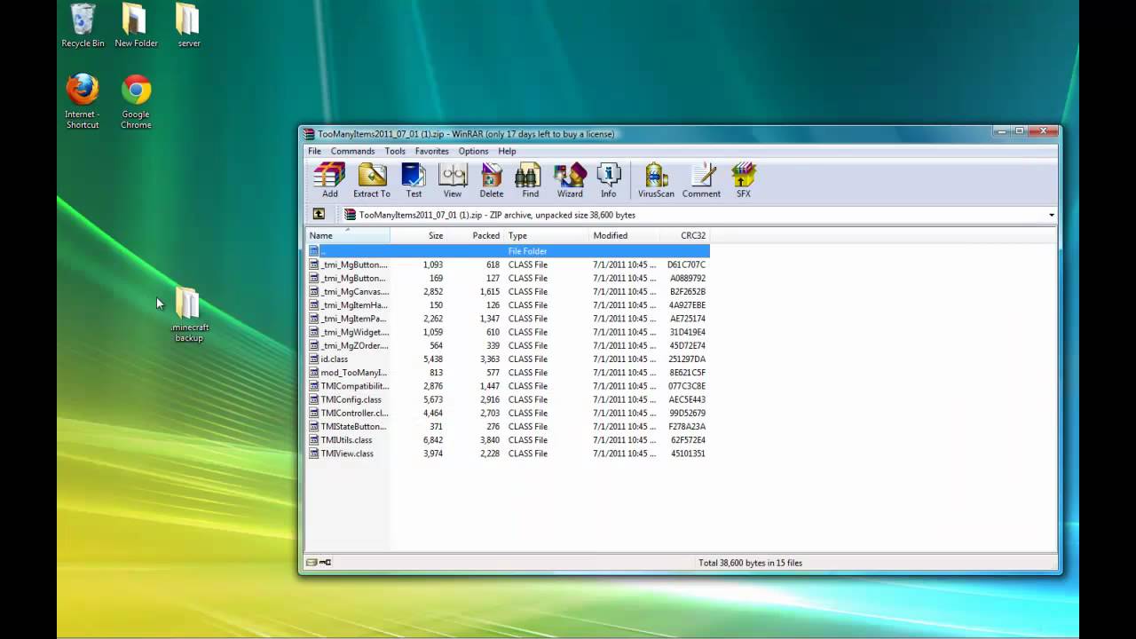Click the View file toolbar icon
Viewport: 1136px width, 639px height.
coord(453,180)
